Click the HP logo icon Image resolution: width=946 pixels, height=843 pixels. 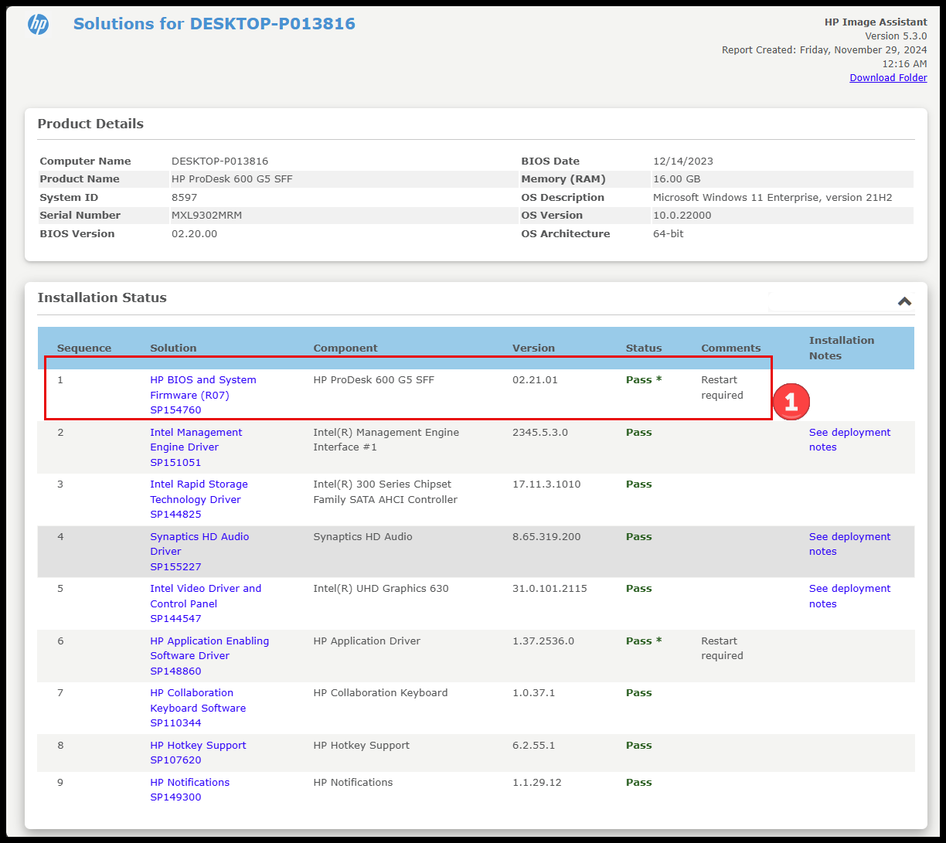(x=38, y=24)
